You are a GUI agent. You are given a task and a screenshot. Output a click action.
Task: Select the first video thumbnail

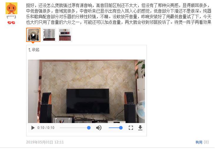(33, 35)
